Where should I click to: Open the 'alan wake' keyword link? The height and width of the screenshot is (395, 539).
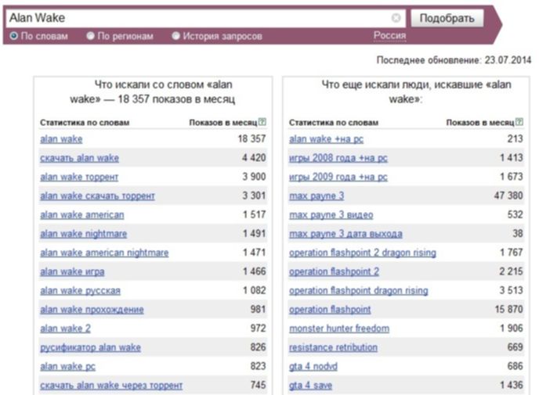(x=61, y=139)
